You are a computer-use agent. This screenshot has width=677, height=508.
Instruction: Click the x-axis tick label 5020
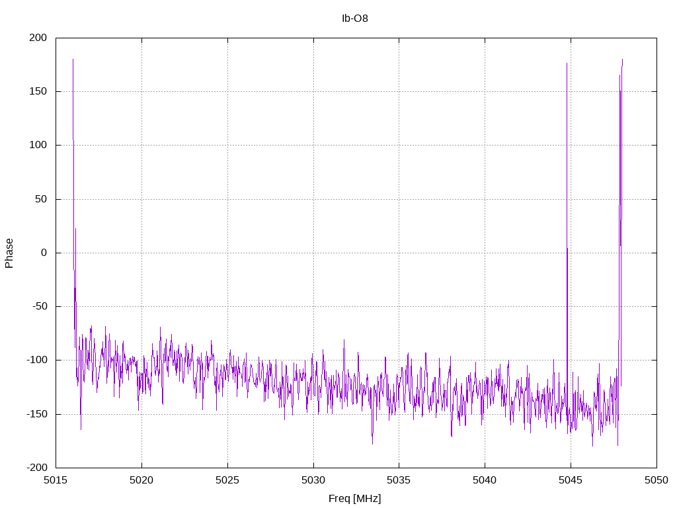click(141, 480)
